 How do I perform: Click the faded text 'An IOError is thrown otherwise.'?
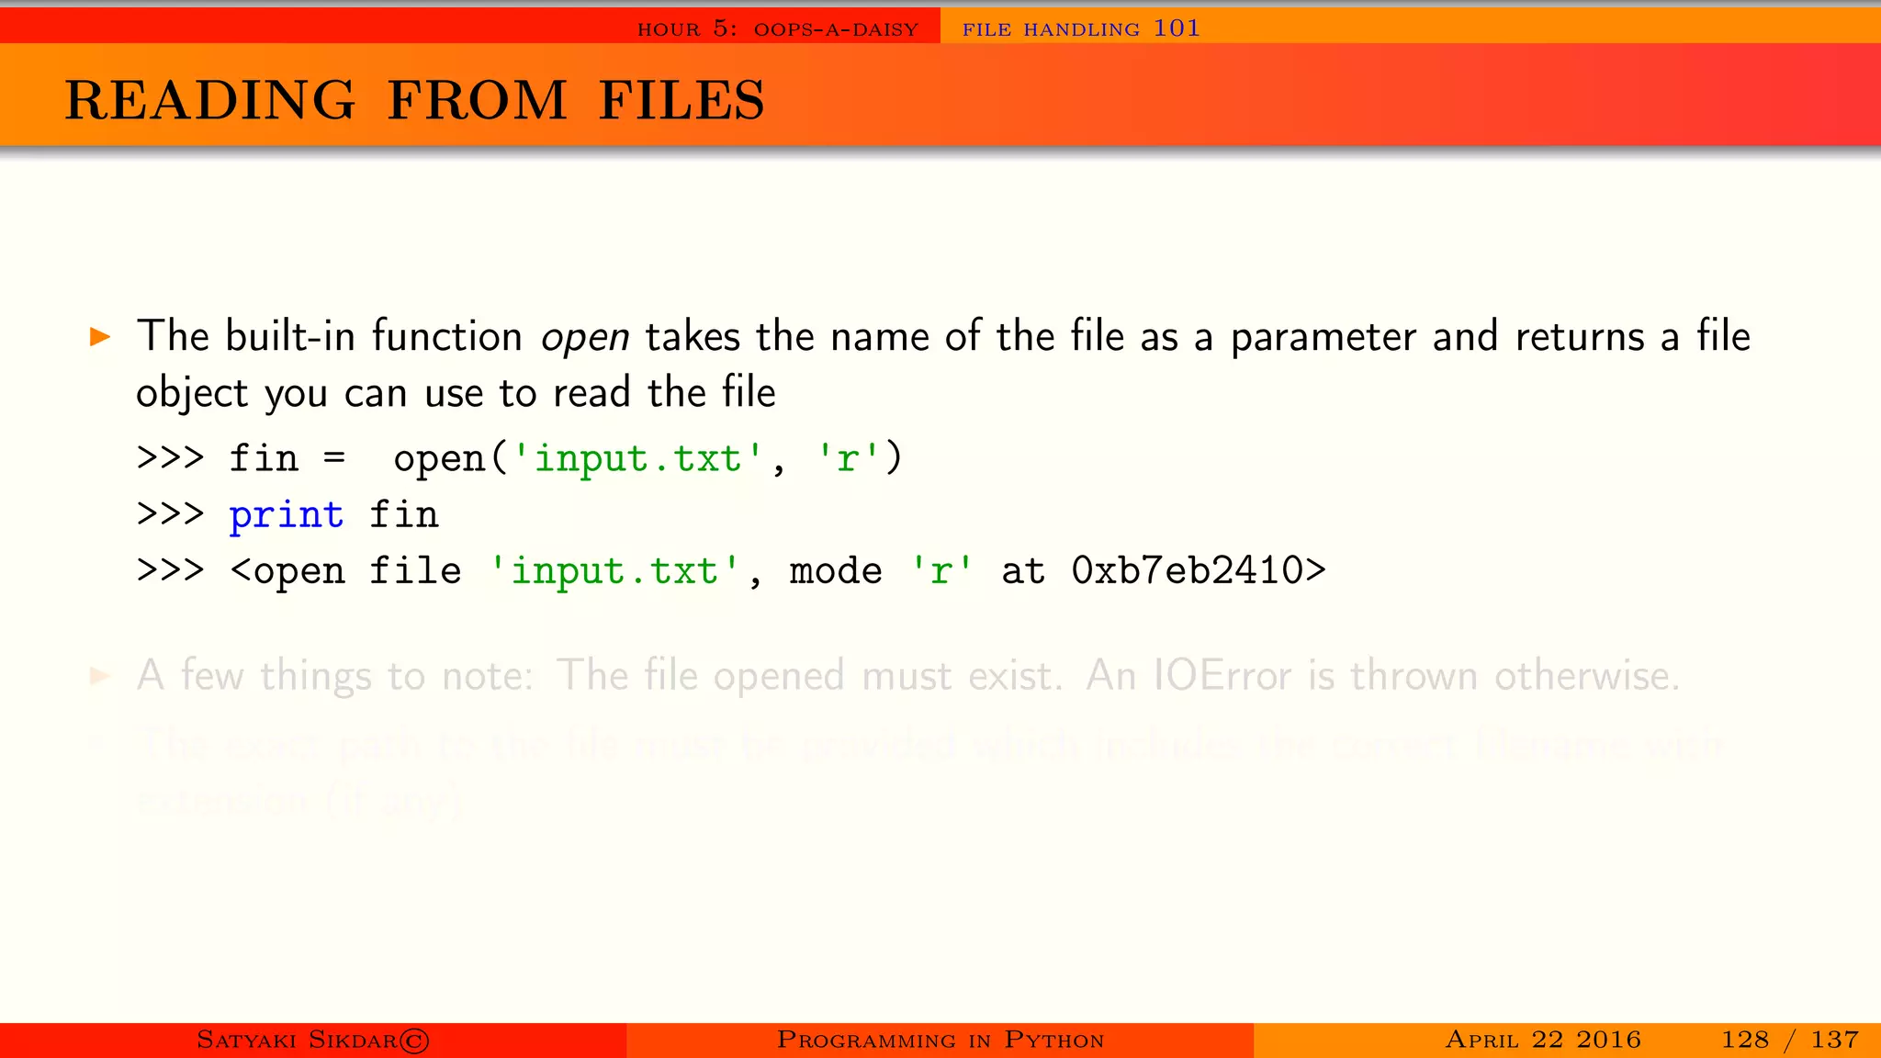(1383, 676)
